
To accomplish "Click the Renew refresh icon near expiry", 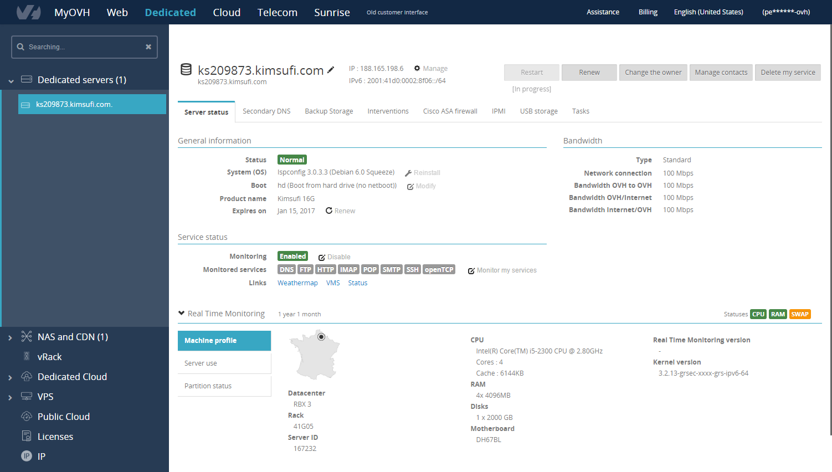I will [x=329, y=211].
